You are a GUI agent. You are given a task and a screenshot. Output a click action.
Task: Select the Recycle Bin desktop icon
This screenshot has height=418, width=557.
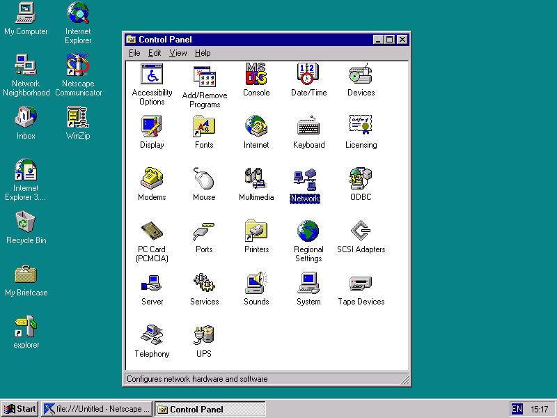tap(26, 223)
